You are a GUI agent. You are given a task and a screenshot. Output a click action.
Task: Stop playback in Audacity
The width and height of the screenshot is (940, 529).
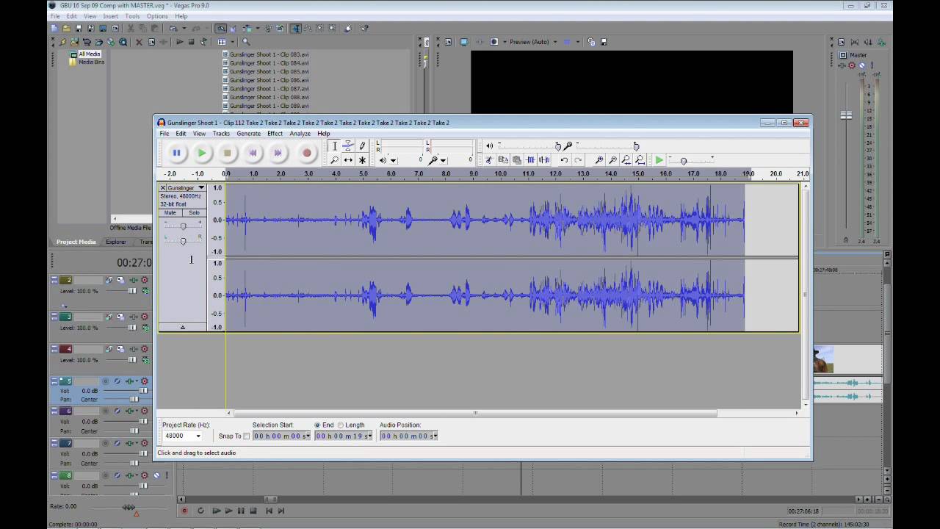click(228, 153)
